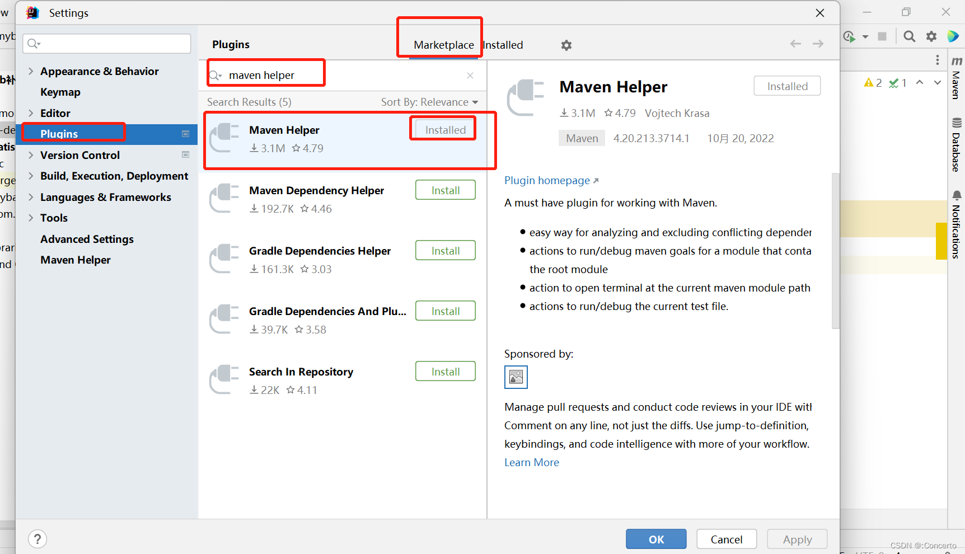Install the Gradle Dependencies Helper plugin
Image resolution: width=965 pixels, height=554 pixels.
pyautogui.click(x=446, y=251)
